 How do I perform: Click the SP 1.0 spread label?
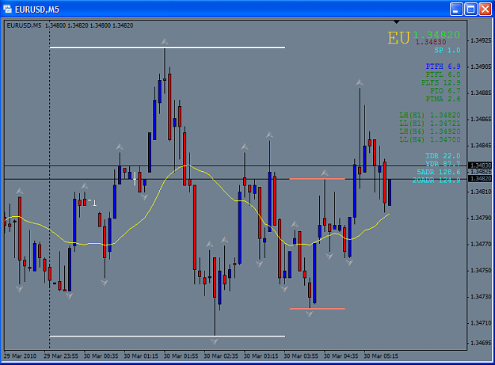click(447, 50)
